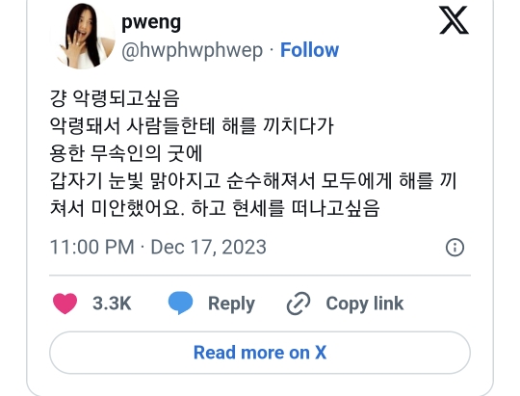Click the 3.3K like count
The height and width of the screenshot is (396, 520).
[112, 304]
